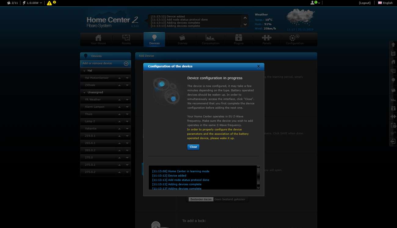Open the Scenes tab

[182, 40]
